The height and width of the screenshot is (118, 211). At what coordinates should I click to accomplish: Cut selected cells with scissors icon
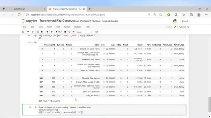coord(33,32)
